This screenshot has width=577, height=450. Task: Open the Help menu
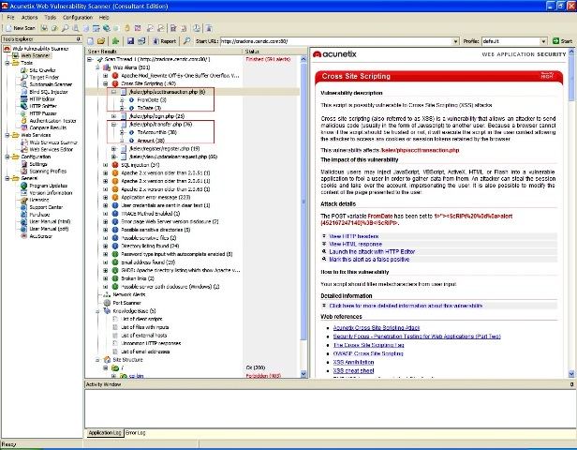(x=104, y=17)
